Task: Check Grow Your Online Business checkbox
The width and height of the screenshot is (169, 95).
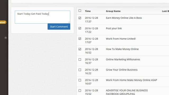Action: click(x=80, y=70)
